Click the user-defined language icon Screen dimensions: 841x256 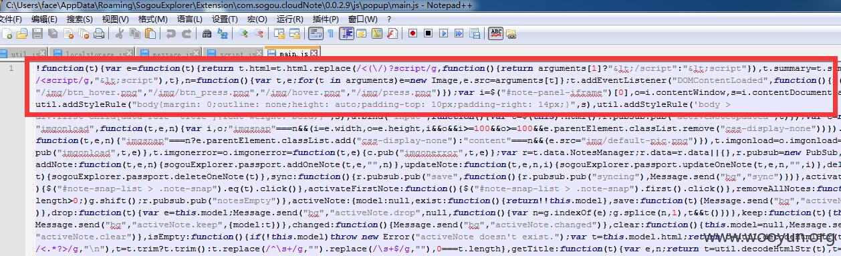click(x=361, y=33)
